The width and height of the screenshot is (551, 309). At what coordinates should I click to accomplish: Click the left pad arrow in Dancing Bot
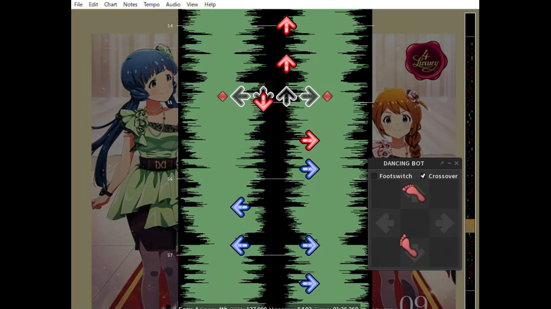[x=385, y=223]
